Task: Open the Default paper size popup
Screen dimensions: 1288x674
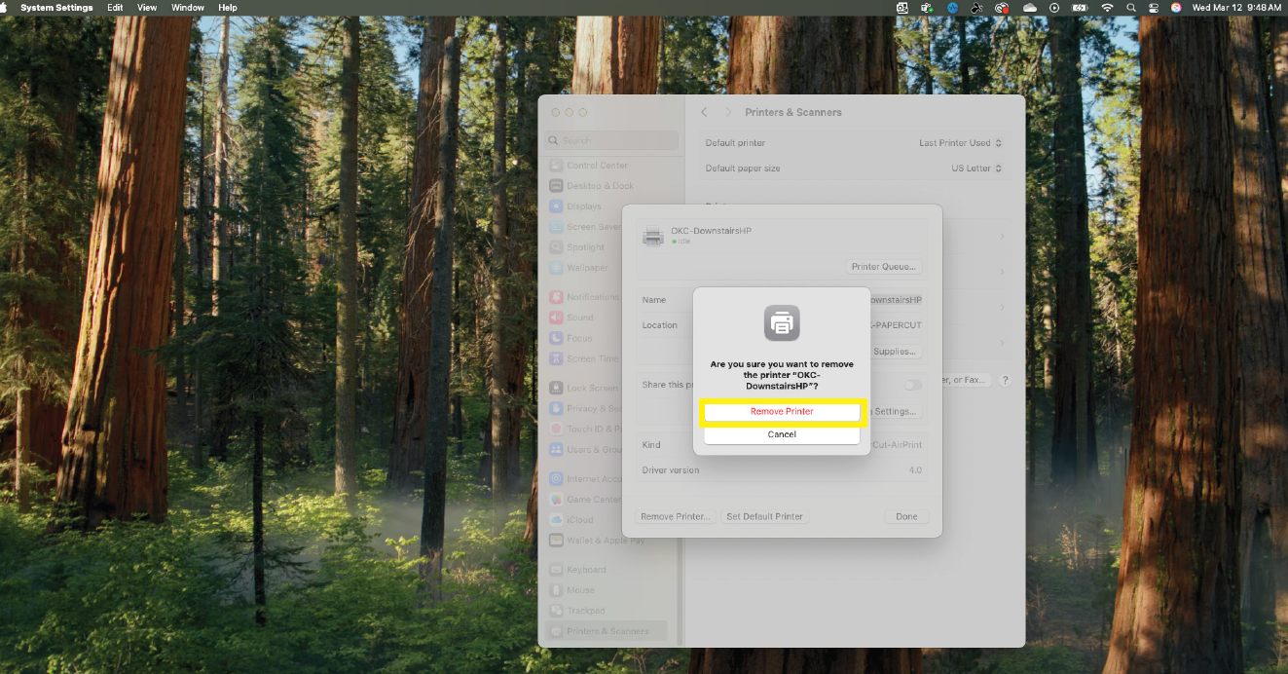Action: [976, 168]
